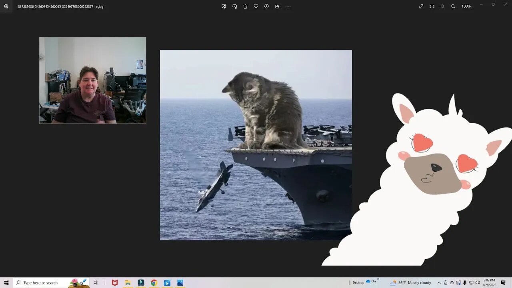Open the clock showing 2:02 PM
The width and height of the screenshot is (512, 288).
click(489, 283)
